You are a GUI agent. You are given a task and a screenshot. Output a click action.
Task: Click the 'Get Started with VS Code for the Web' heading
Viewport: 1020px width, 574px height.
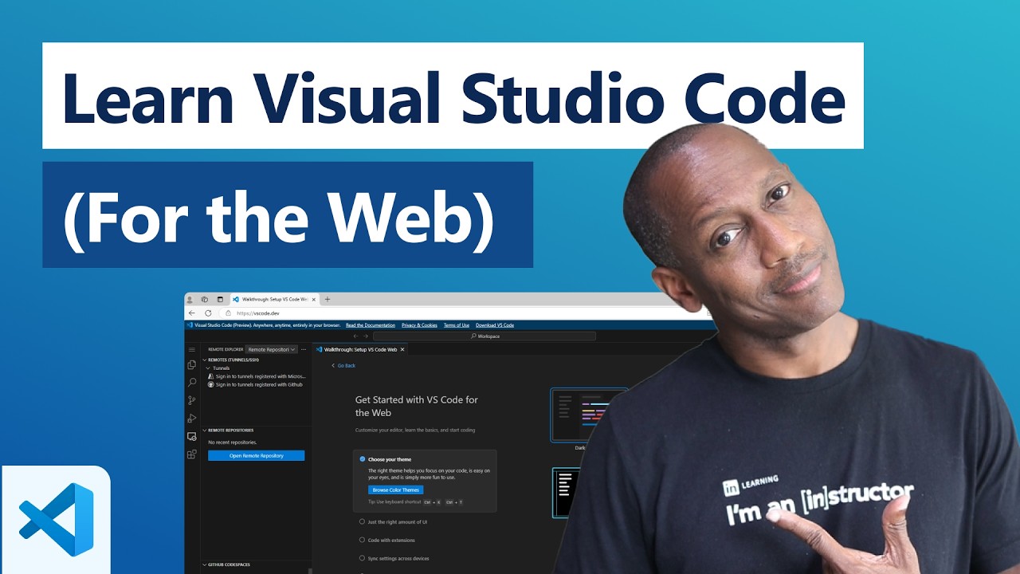(417, 406)
